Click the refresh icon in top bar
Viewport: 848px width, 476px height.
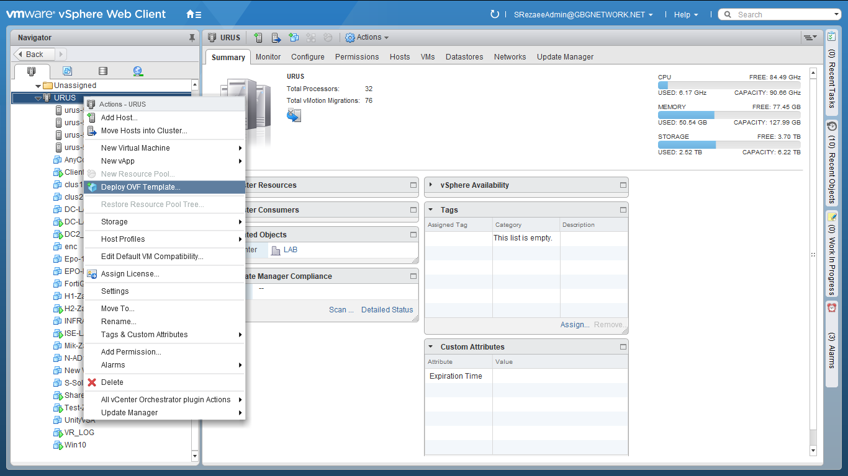pos(495,14)
